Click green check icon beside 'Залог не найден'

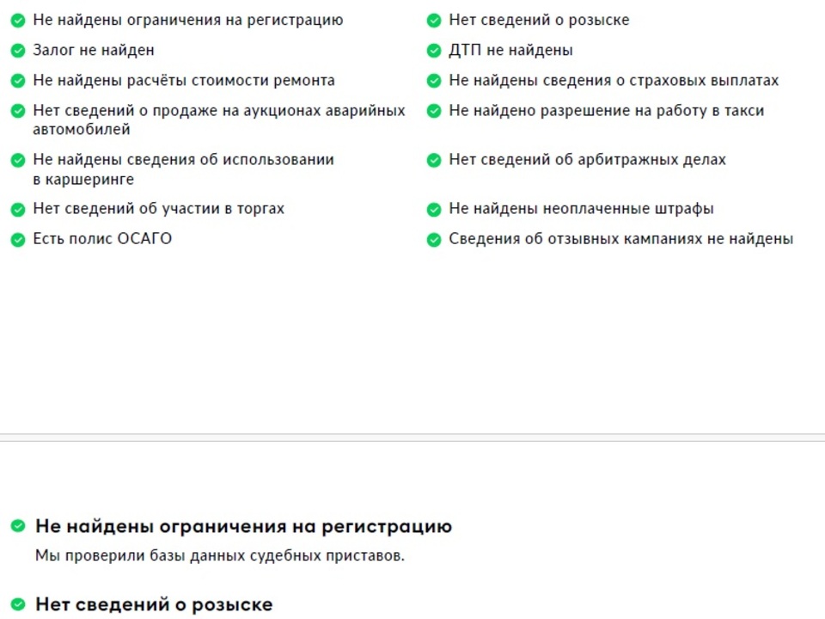pyautogui.click(x=18, y=51)
